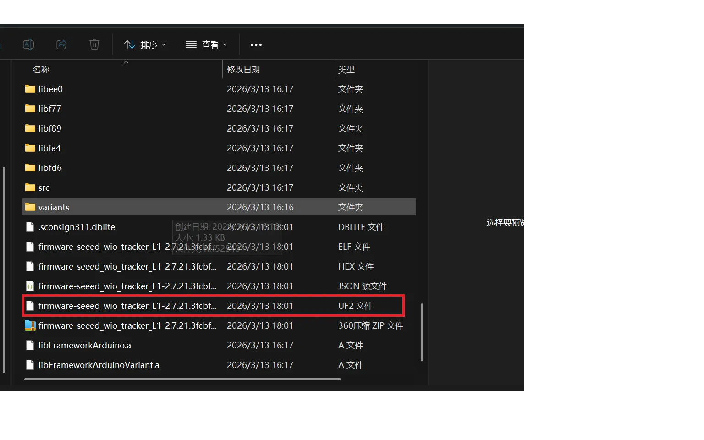
Task: Sort by 修改日期 column header
Action: [x=243, y=69]
